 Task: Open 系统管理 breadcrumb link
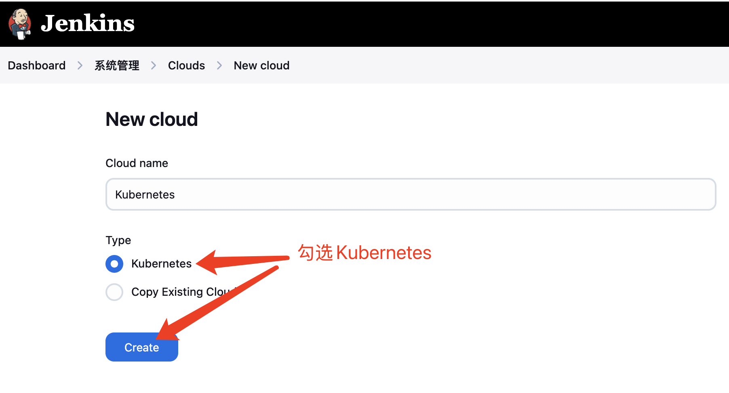pyautogui.click(x=117, y=65)
